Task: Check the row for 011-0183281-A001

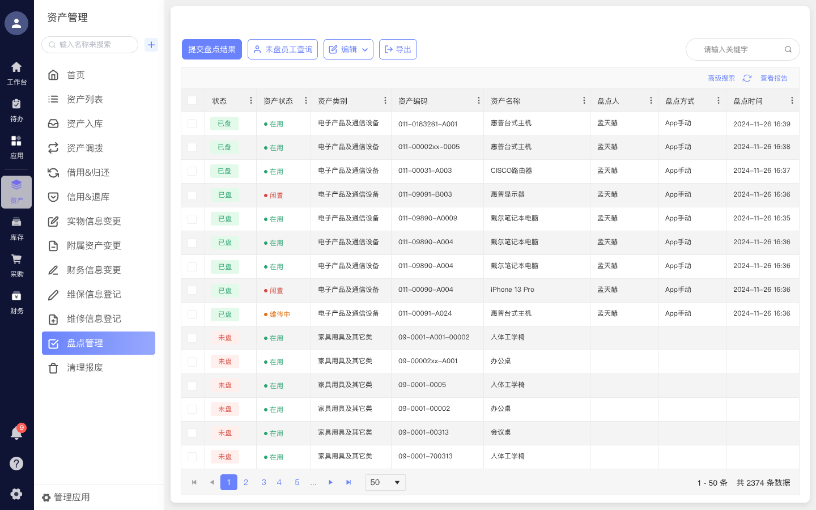Action: [192, 124]
